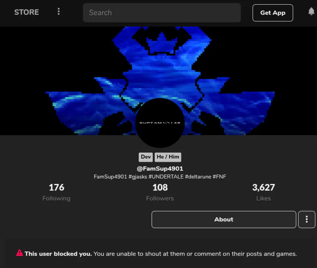Viewport: 317px width, 268px height.
Task: Click the FamSup4901 profile avatar
Action: coord(160,123)
